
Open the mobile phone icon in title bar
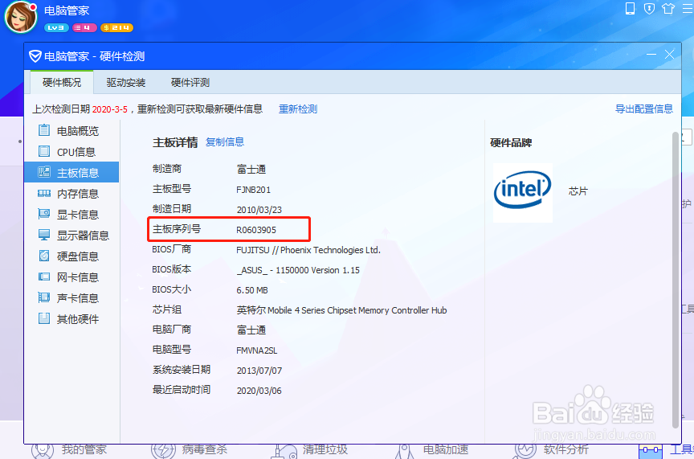tap(630, 8)
